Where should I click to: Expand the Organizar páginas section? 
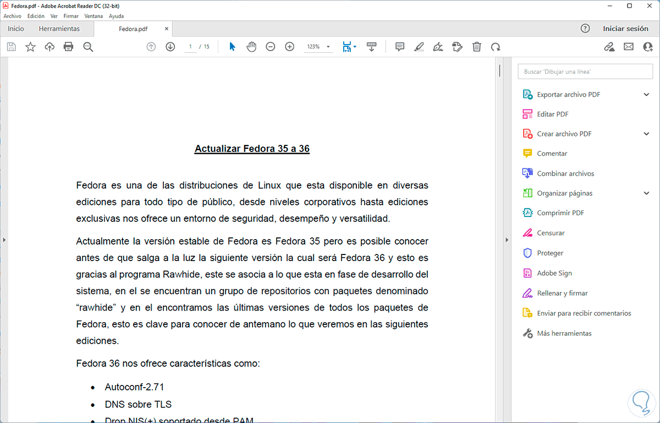pos(647,193)
